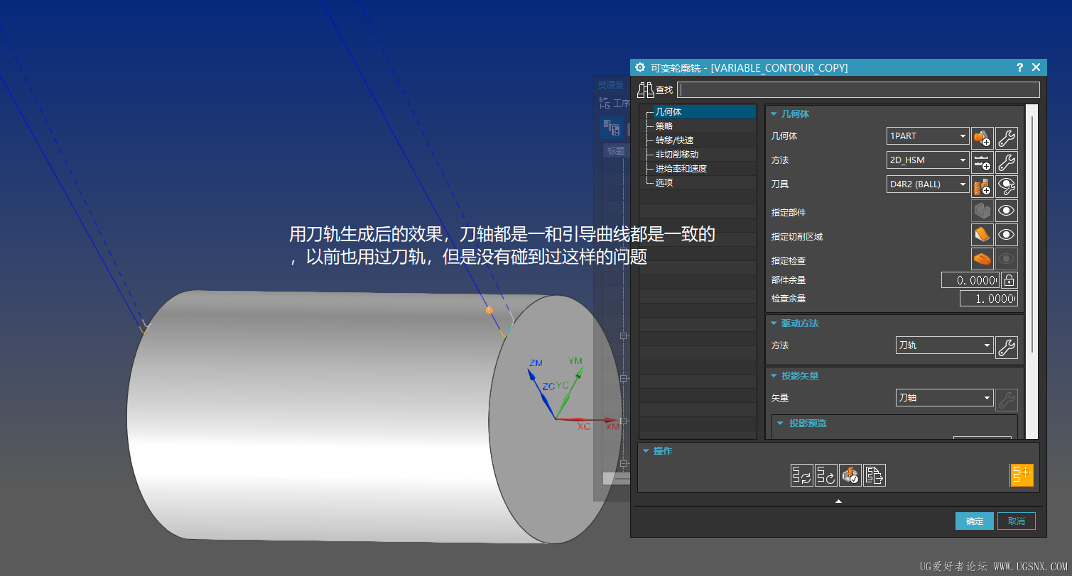Click the orange display options icon in 操作

(1022, 475)
